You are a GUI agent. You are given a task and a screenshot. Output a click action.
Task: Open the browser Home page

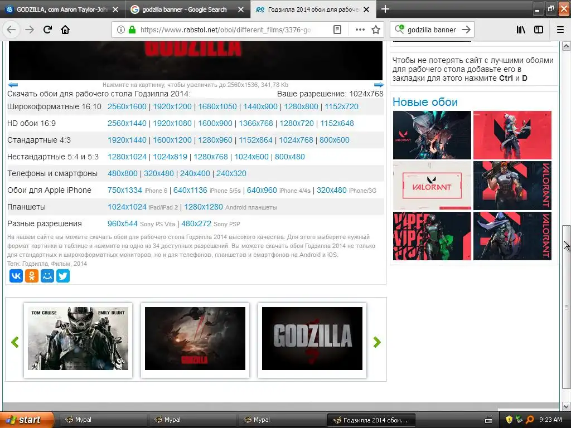click(65, 30)
